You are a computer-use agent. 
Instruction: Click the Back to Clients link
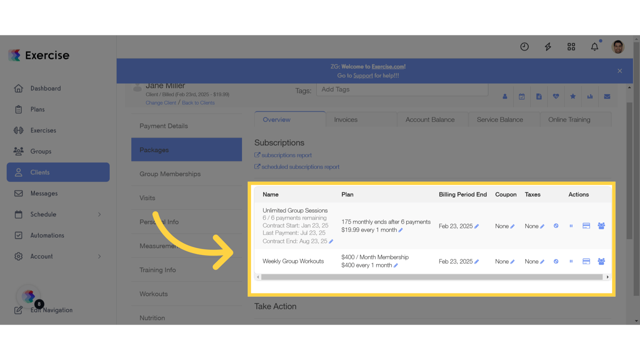(198, 103)
